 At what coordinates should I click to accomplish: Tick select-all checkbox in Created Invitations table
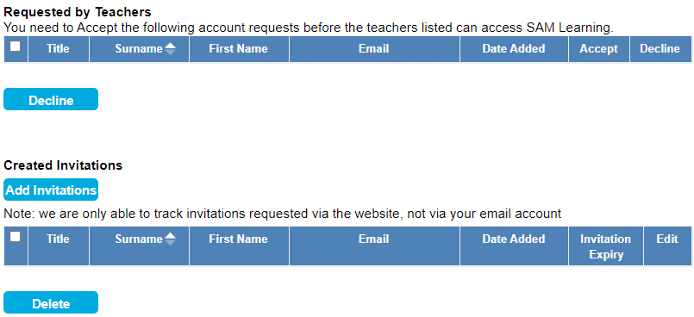[15, 237]
